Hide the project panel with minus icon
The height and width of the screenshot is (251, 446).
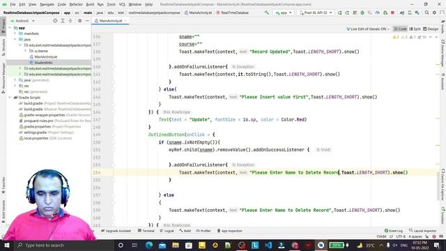[87, 21]
